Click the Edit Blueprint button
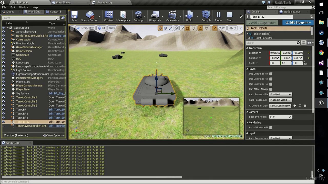This screenshot has height=184, width=328. click(298, 22)
